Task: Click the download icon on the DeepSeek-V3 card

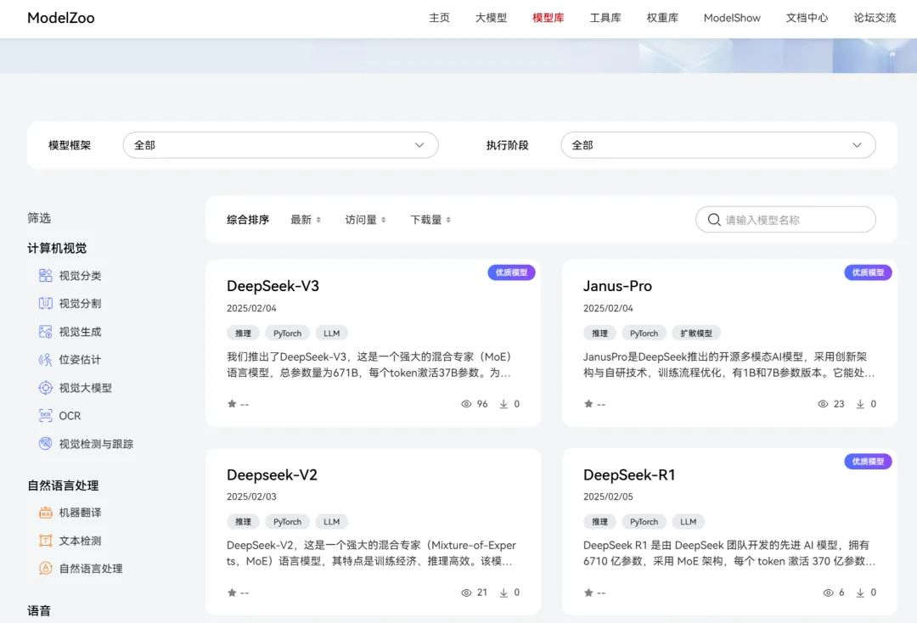Action: tap(505, 404)
